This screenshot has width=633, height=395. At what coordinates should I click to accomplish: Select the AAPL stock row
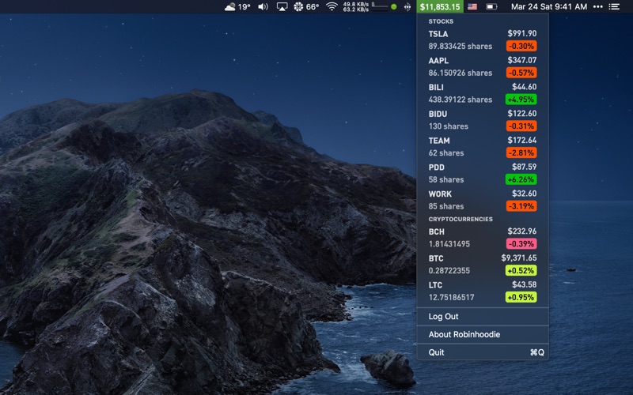coord(483,66)
